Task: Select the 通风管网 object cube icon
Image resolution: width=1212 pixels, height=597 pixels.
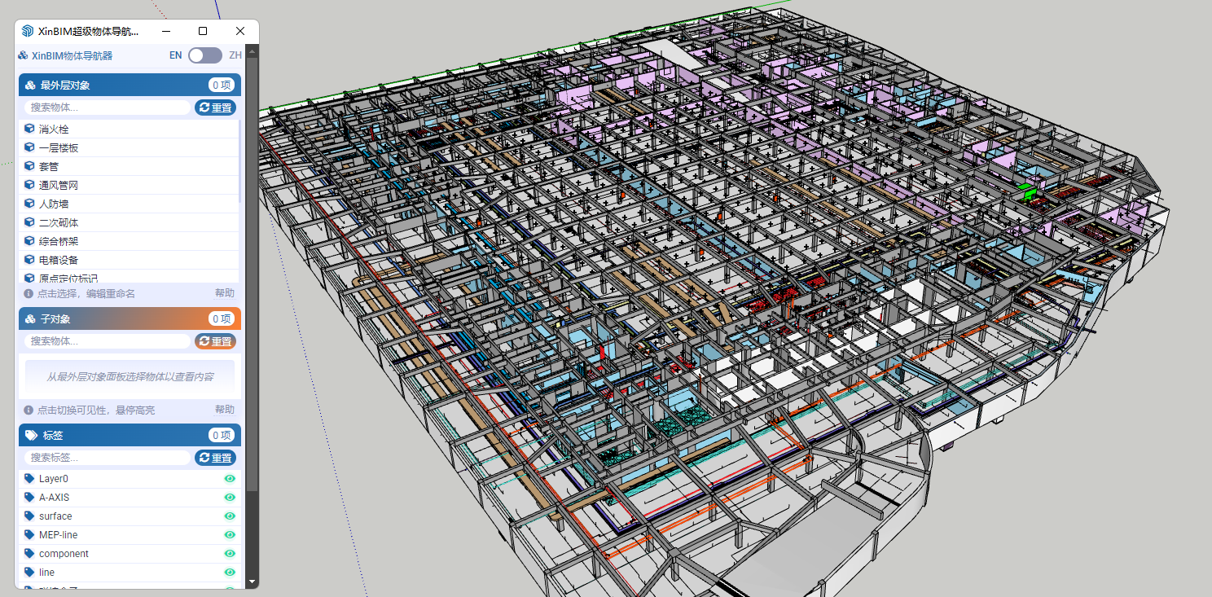Action: click(x=29, y=185)
